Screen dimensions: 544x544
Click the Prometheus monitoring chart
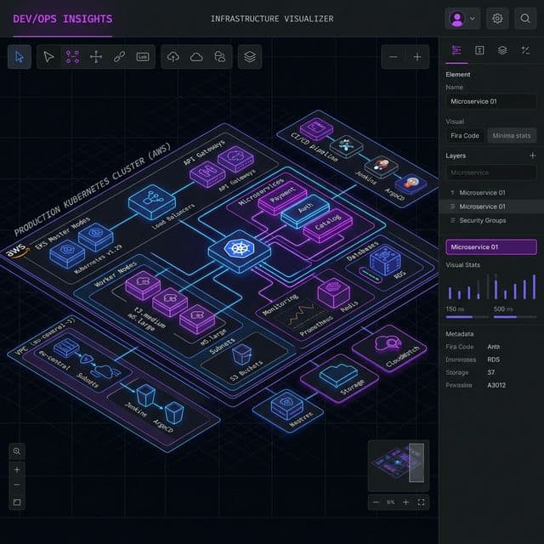[300, 315]
